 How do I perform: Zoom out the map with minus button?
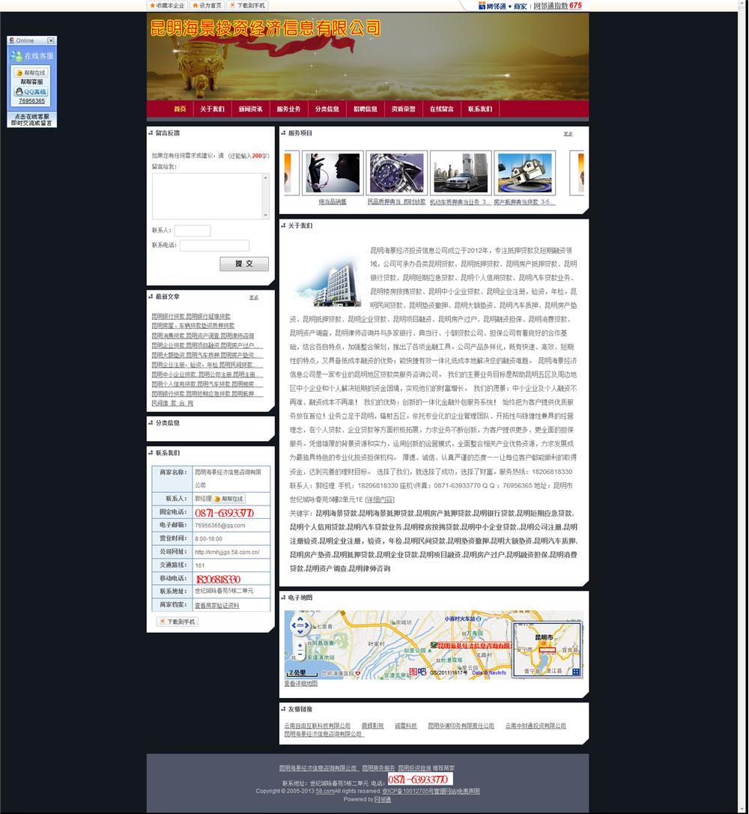300,654
